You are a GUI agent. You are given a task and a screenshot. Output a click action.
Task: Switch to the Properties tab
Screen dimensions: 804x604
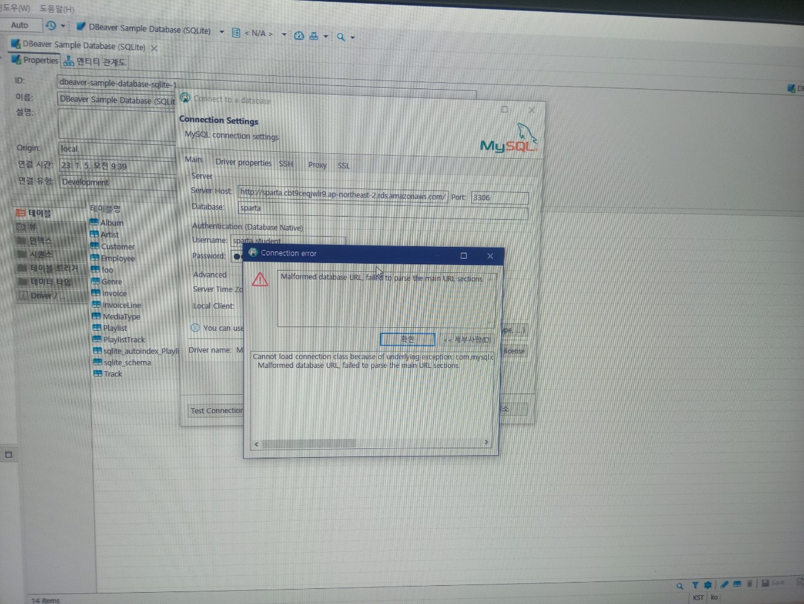(35, 60)
